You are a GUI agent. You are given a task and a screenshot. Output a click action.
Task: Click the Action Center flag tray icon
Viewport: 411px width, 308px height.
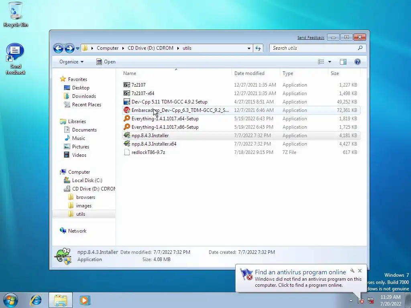pos(361,300)
